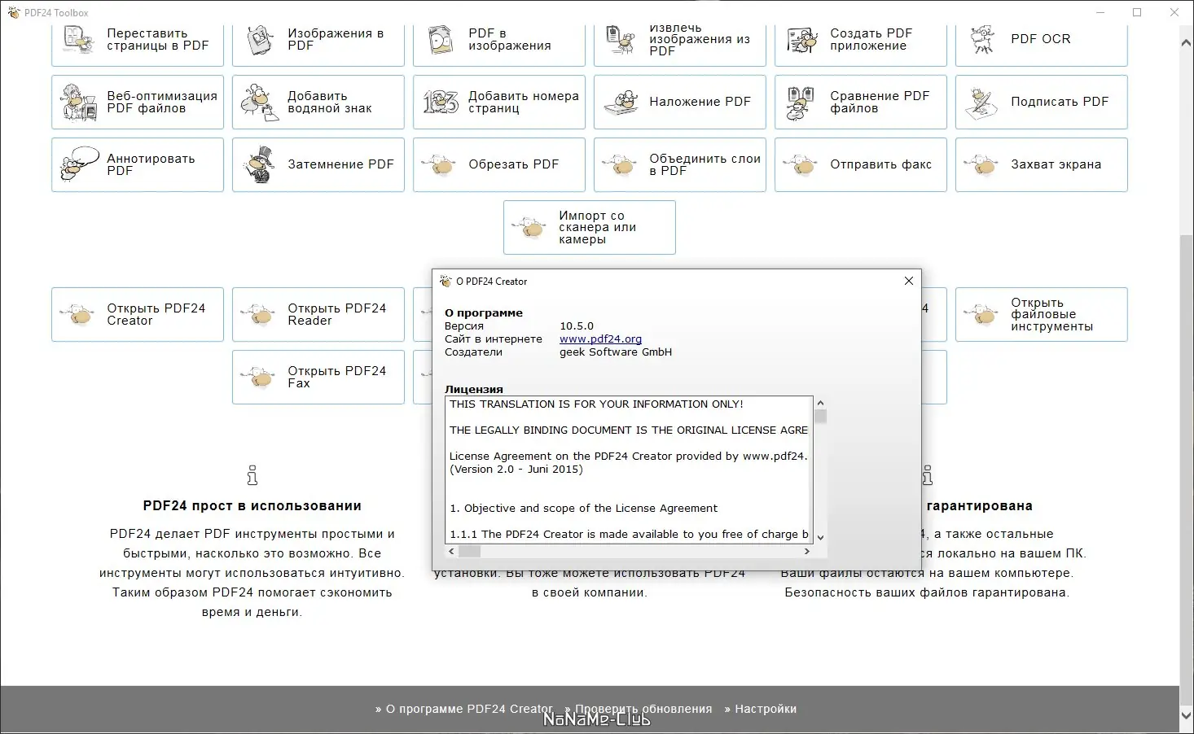Click the license vertical scrollbar thumb
1194x734 pixels.
click(x=820, y=417)
